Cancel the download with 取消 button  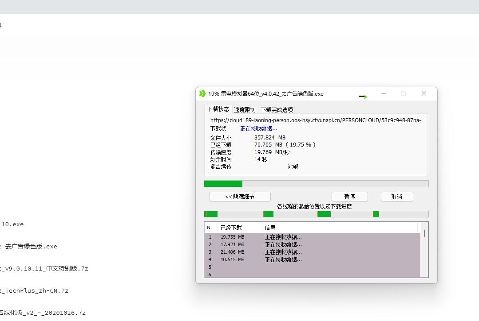[397, 197]
